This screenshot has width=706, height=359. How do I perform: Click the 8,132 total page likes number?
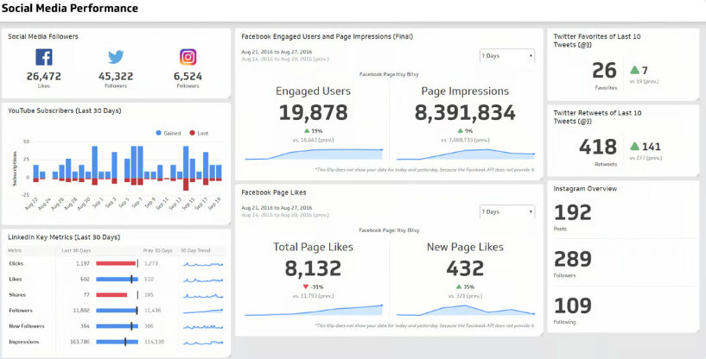pyautogui.click(x=313, y=268)
